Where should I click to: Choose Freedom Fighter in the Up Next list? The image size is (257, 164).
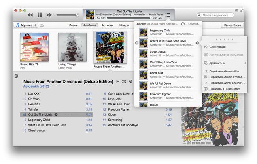tap(168, 96)
